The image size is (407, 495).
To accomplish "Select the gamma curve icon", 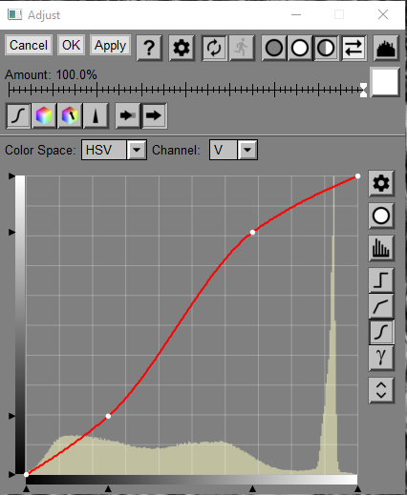I will point(381,358).
